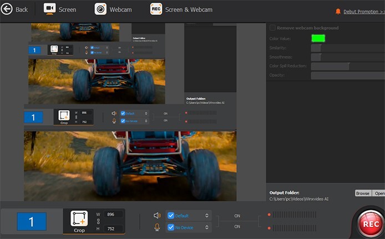Image resolution: width=385 pixels, height=239 pixels.
Task: Click the crop width field showing 896
Action: click(112, 215)
